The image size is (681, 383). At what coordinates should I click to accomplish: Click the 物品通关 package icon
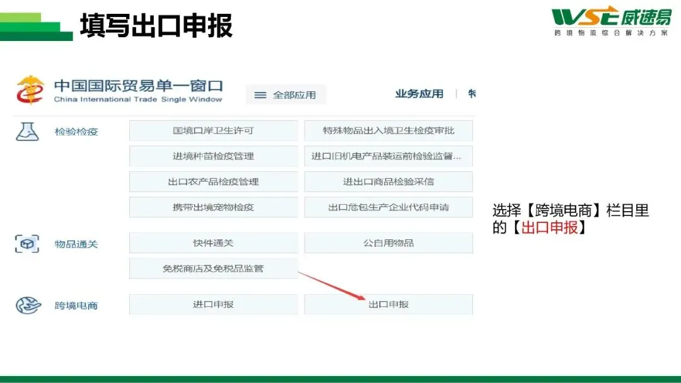(27, 244)
